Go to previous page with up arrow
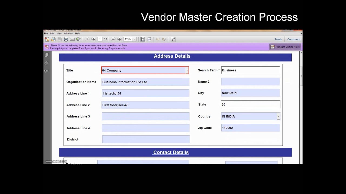The image size is (346, 194). (x=87, y=39)
